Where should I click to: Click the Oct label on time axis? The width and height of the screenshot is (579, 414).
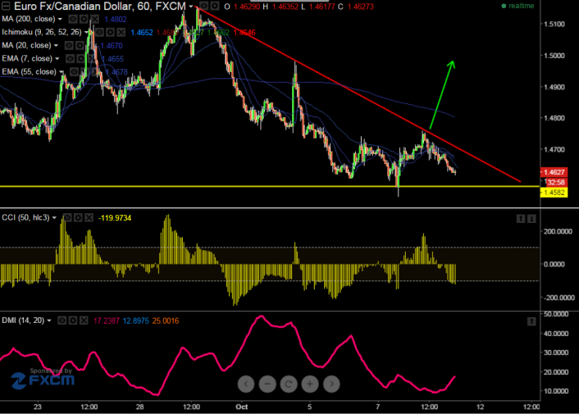click(242, 407)
